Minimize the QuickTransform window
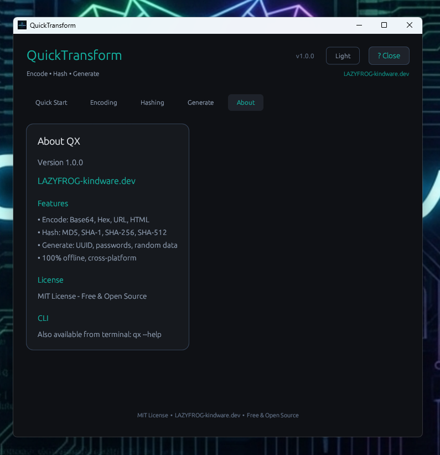The width and height of the screenshot is (440, 455). pyautogui.click(x=359, y=25)
